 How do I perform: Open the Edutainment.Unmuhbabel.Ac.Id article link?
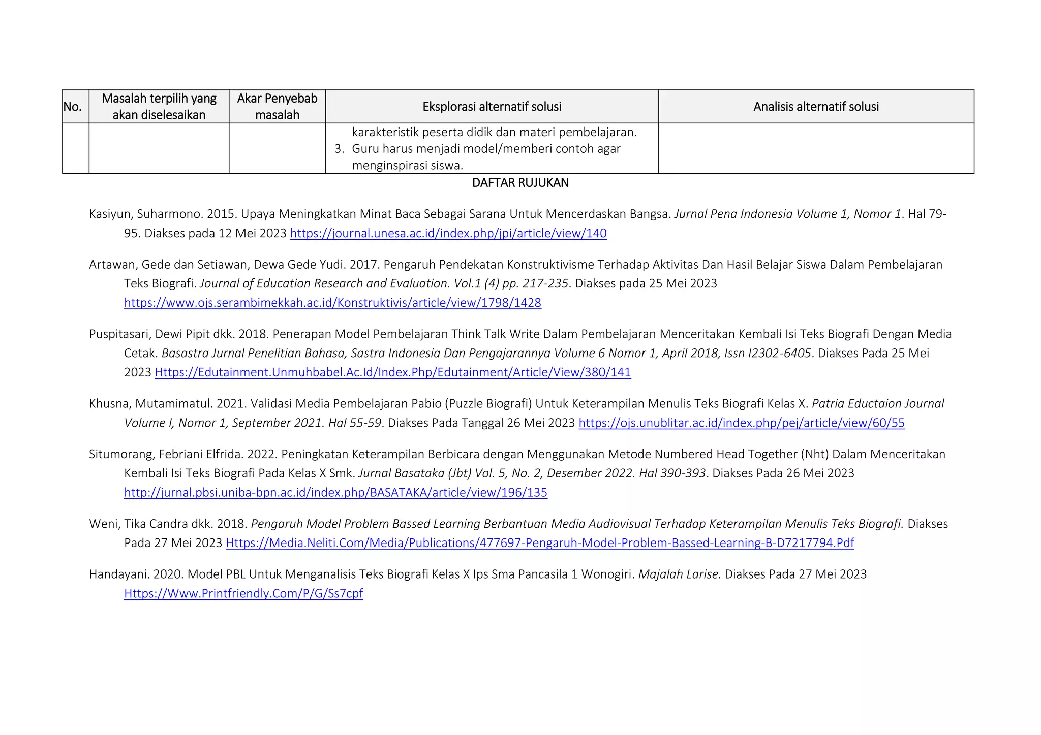click(x=392, y=372)
